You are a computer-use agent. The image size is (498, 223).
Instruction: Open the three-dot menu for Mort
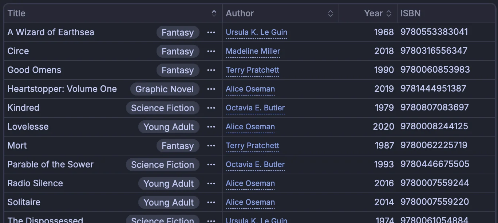[211, 146]
